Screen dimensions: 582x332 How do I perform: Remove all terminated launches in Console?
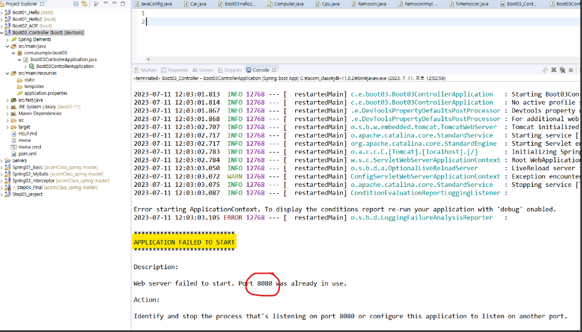563,70
